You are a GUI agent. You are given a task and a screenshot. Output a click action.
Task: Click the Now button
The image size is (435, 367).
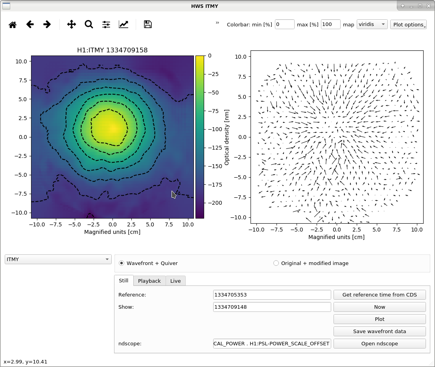[x=380, y=307]
